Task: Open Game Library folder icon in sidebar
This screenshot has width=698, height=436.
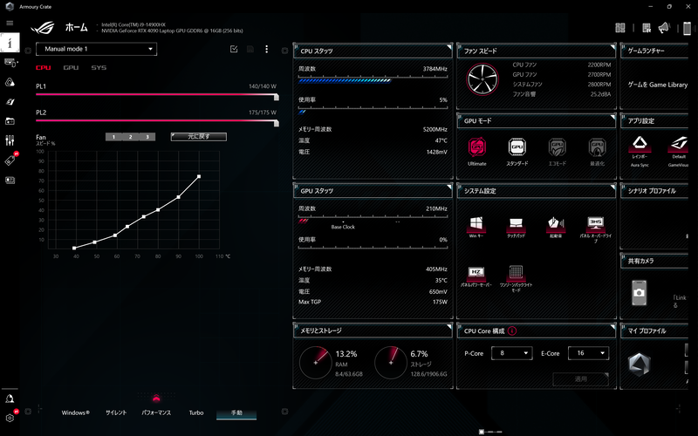Action: pyautogui.click(x=10, y=121)
